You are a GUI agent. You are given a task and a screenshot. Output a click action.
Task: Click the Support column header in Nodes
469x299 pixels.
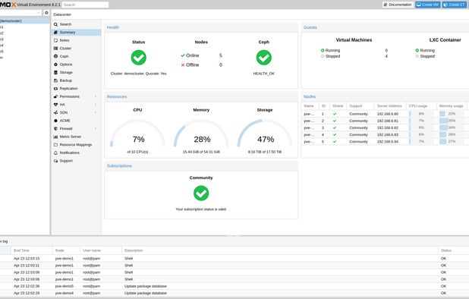point(360,106)
